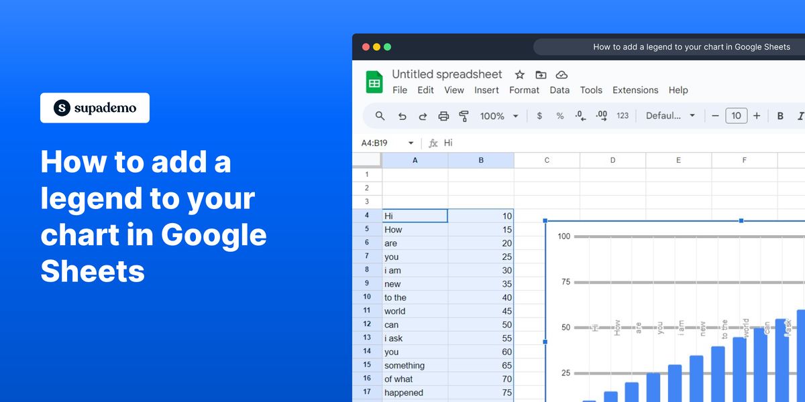Apply percent format
The height and width of the screenshot is (402, 805).
[559, 115]
